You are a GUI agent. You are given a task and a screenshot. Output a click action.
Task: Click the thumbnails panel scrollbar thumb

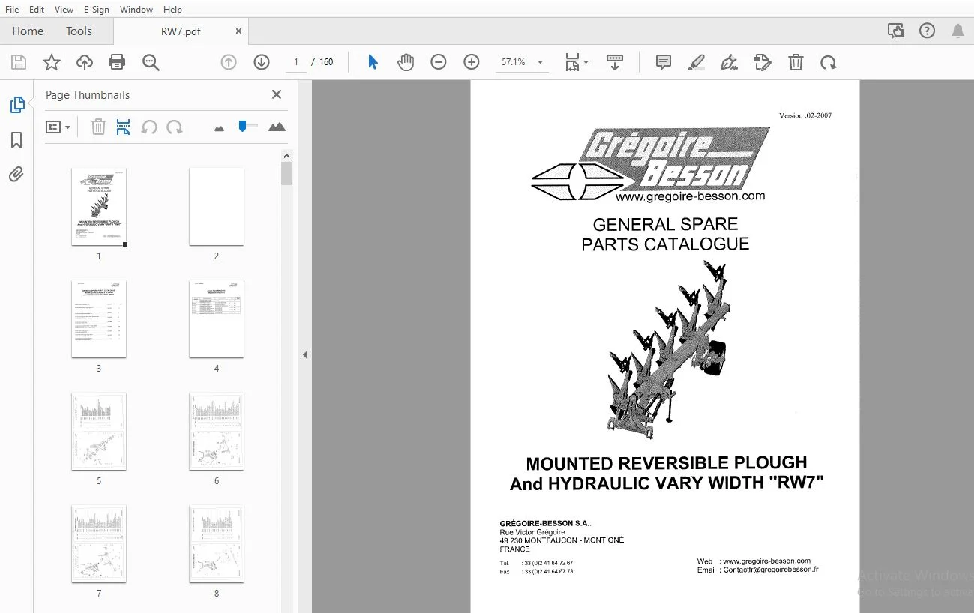click(x=286, y=173)
